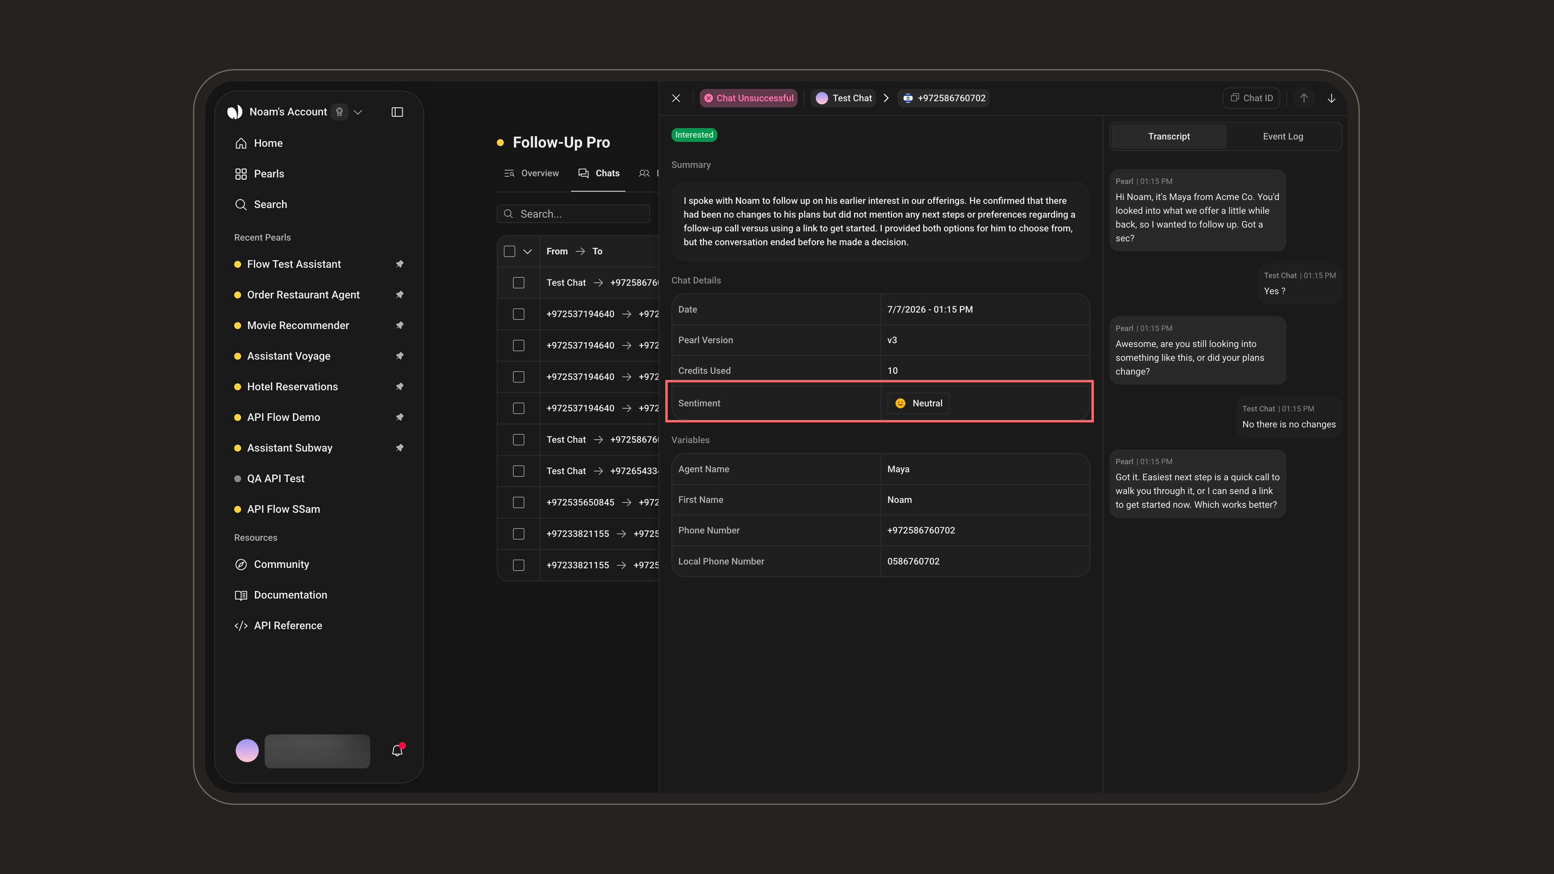Unpin Order Restaurant Agent pearl

(399, 295)
